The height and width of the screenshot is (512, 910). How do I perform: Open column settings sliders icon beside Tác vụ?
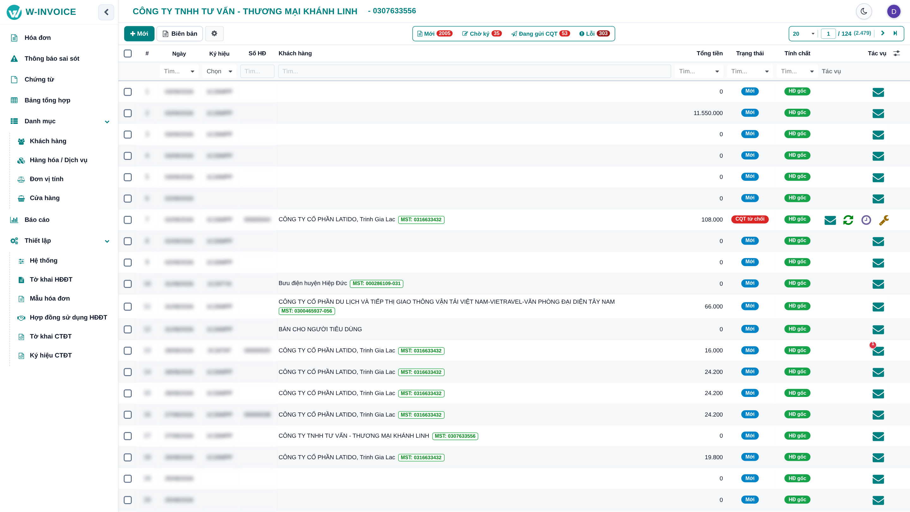click(897, 53)
